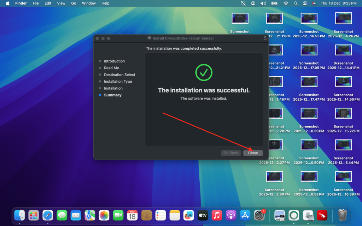Open the Help menu
The image size is (362, 226).
pos(105,3)
